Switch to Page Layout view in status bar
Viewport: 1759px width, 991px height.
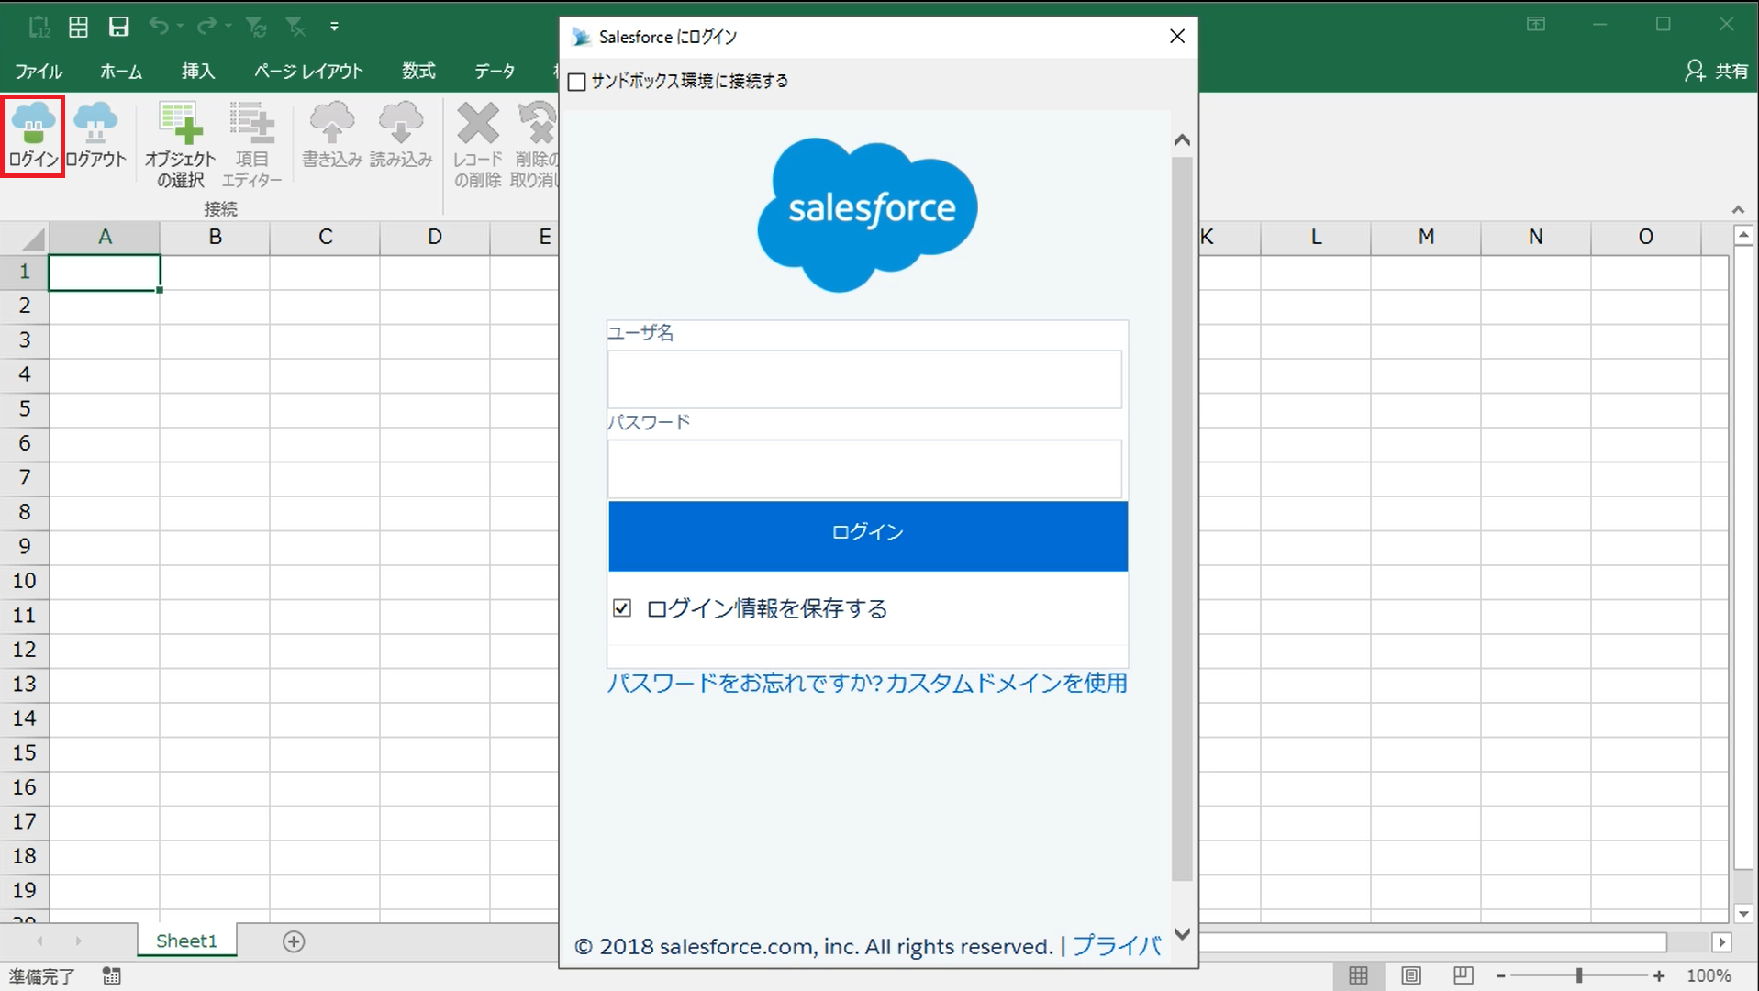point(1411,975)
